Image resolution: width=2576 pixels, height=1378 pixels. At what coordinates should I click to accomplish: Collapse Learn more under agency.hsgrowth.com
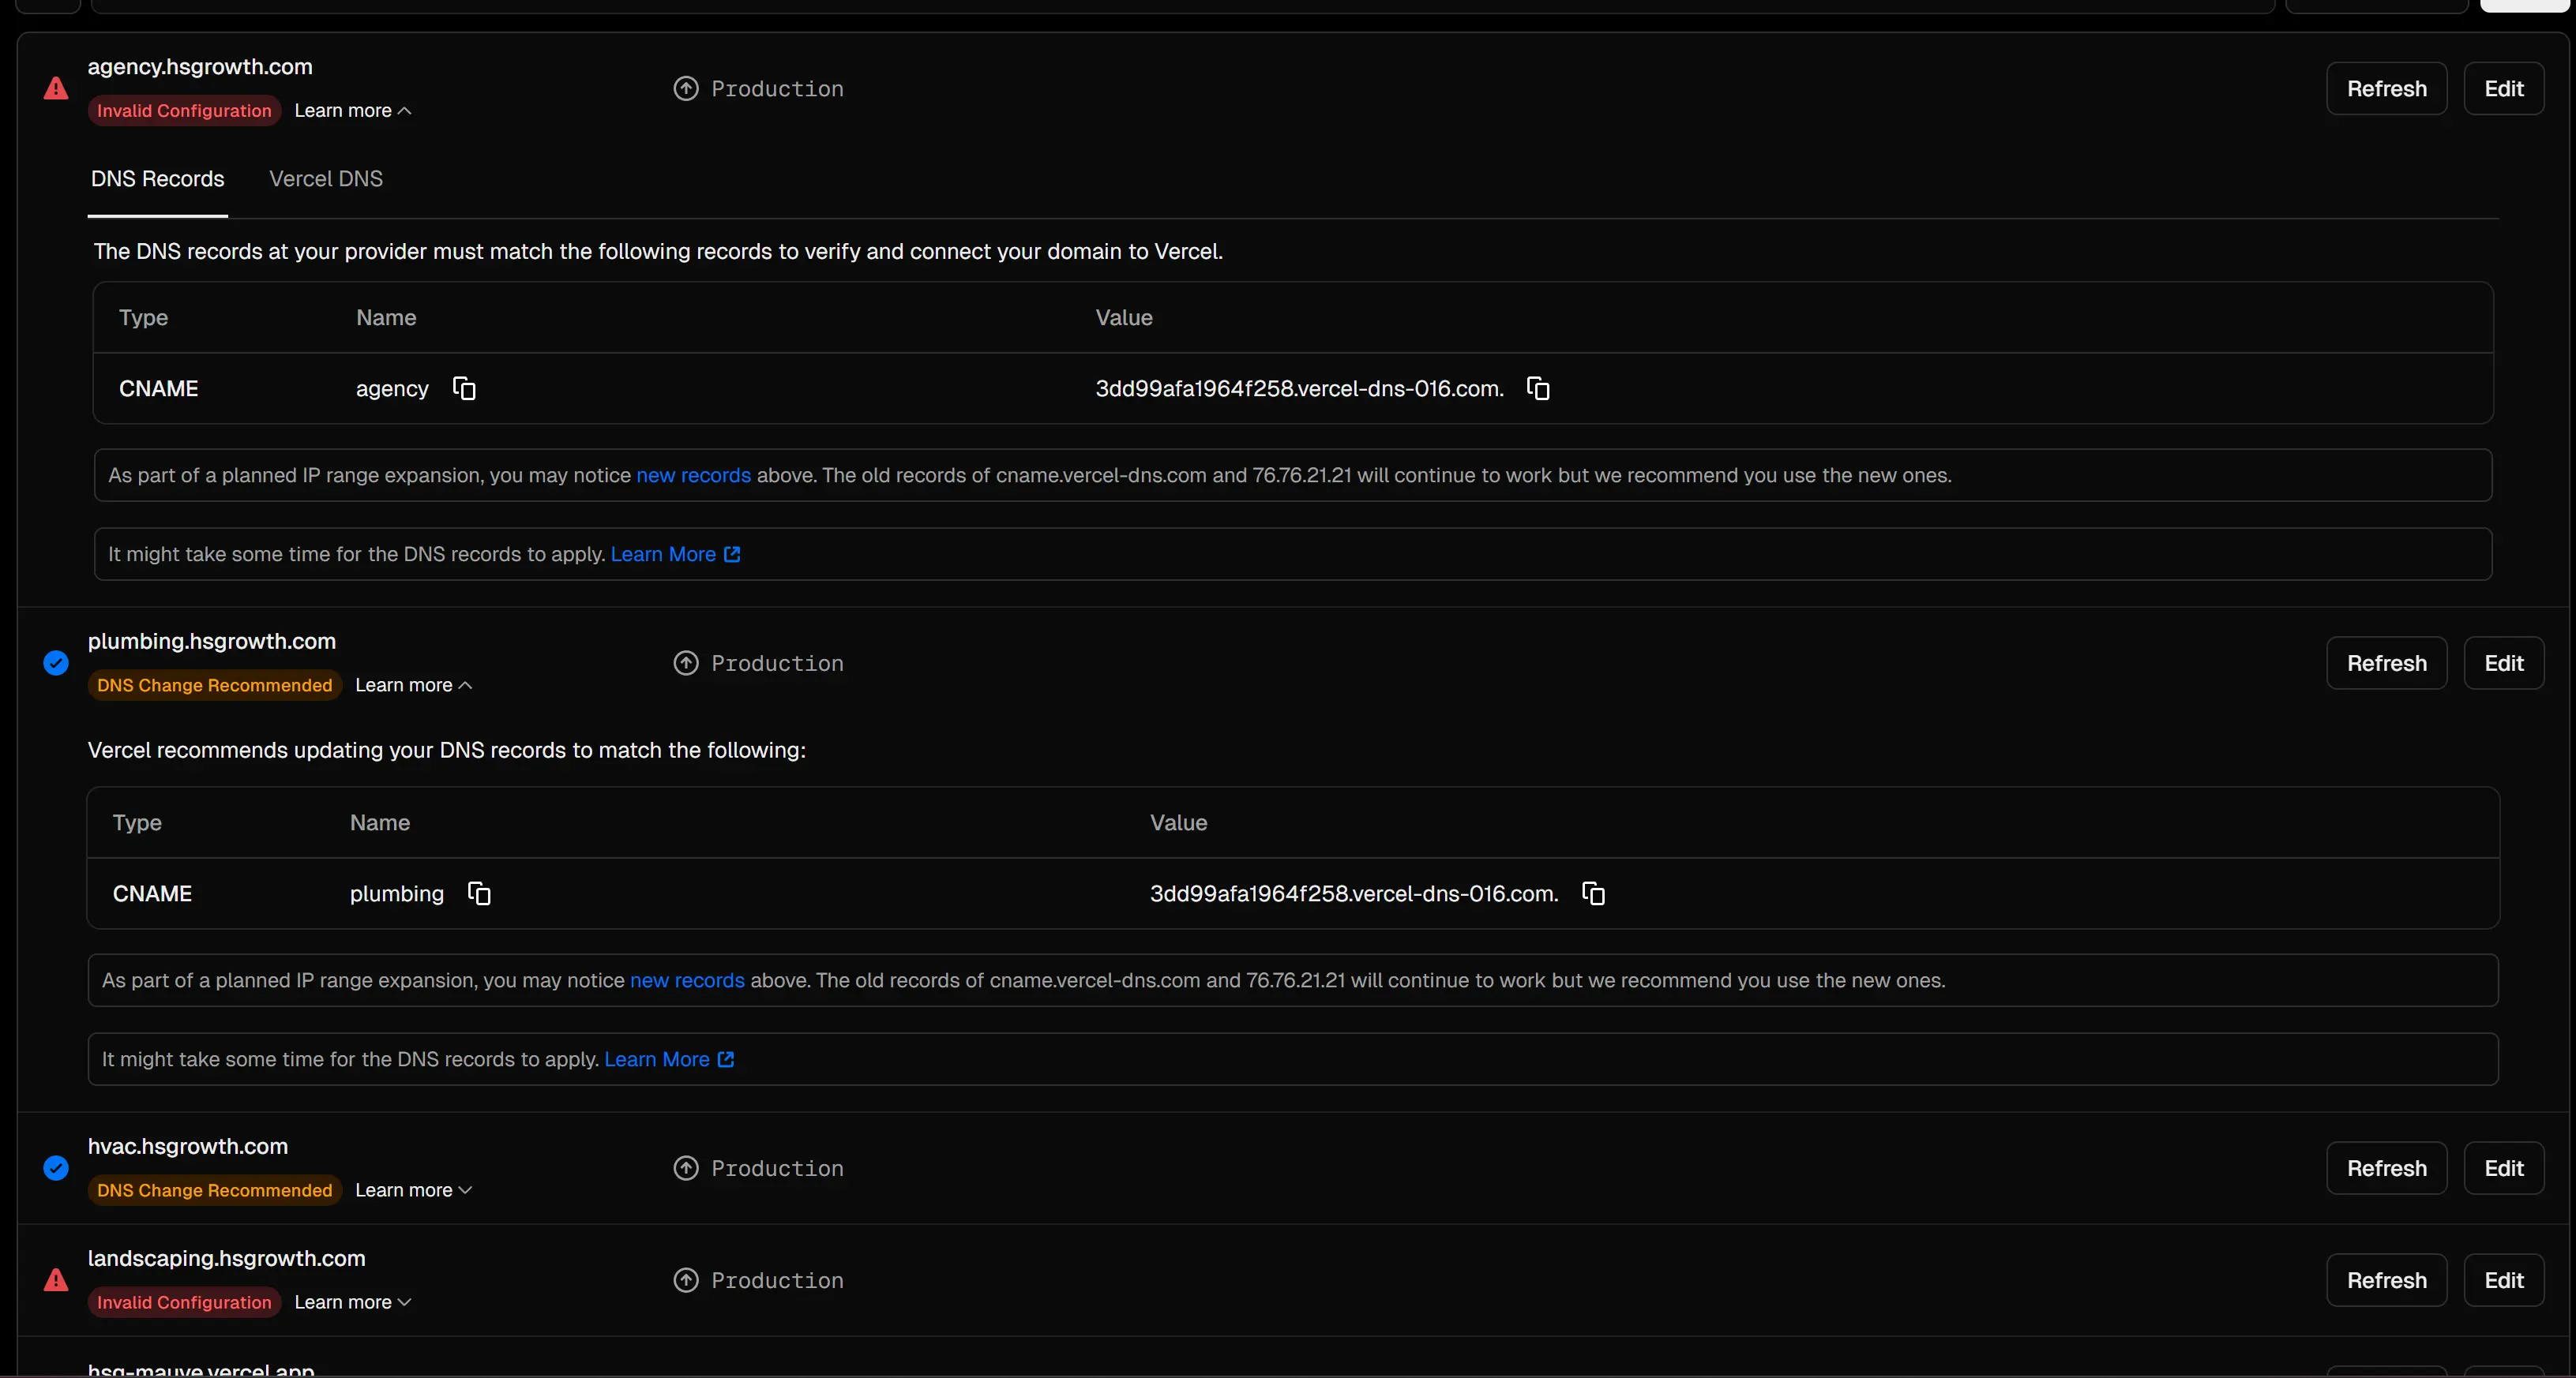pyautogui.click(x=352, y=111)
